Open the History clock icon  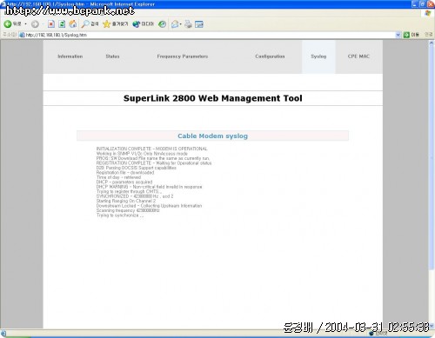[163, 24]
